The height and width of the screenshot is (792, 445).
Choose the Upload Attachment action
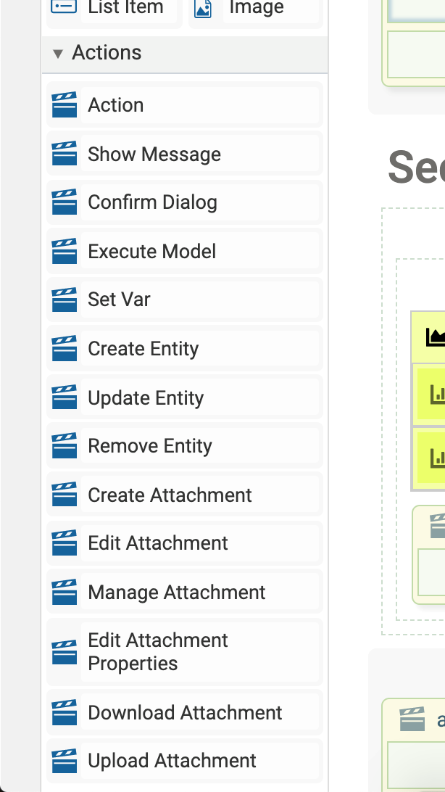(x=172, y=761)
